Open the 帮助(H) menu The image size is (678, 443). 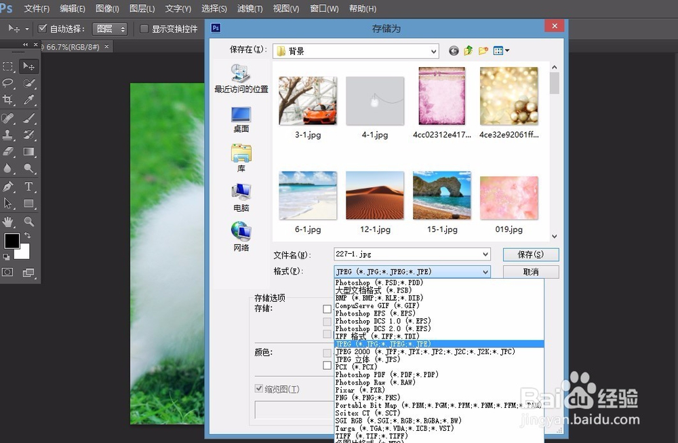coord(362,9)
